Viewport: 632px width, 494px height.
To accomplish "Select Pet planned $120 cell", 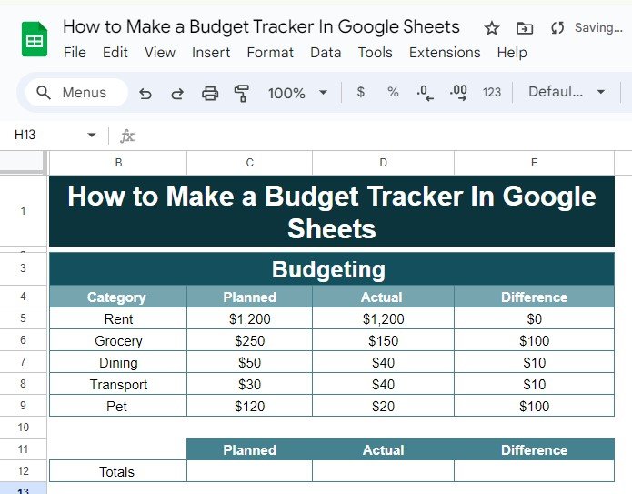I will [x=249, y=406].
